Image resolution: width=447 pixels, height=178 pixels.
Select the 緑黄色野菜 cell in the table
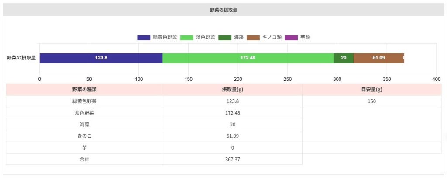tap(84, 101)
